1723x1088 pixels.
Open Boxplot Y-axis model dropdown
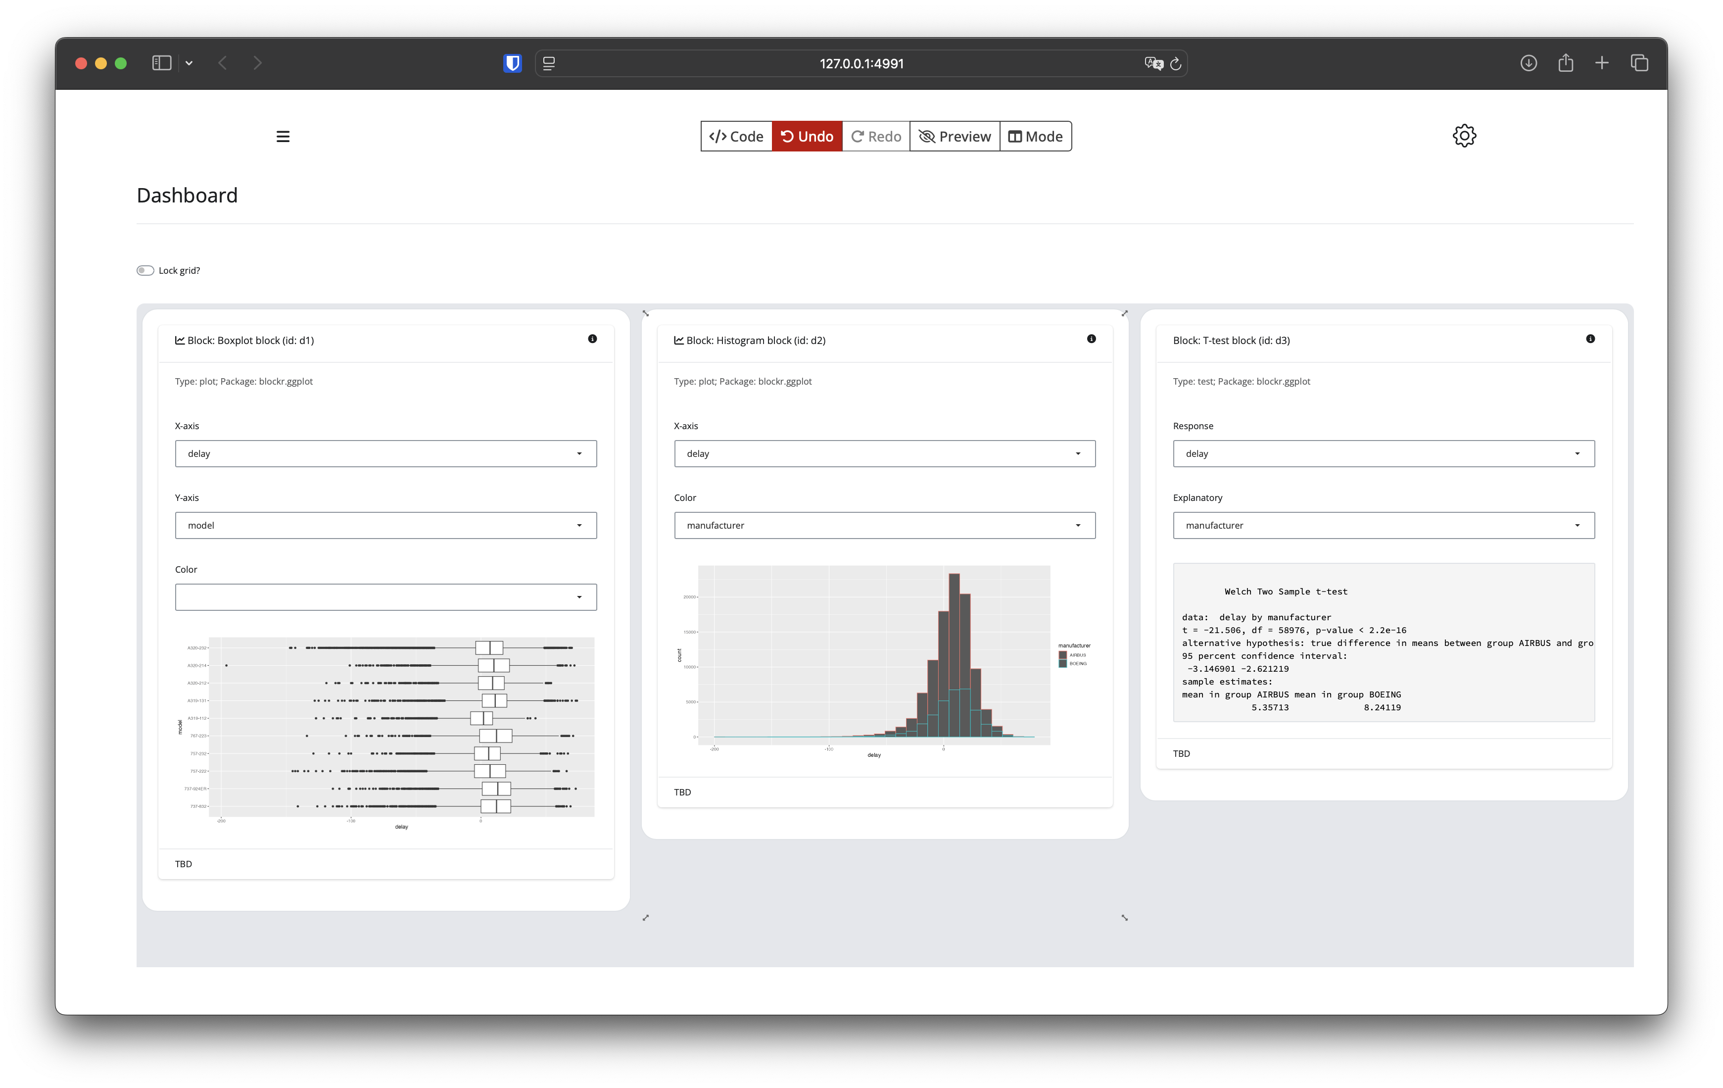(385, 525)
